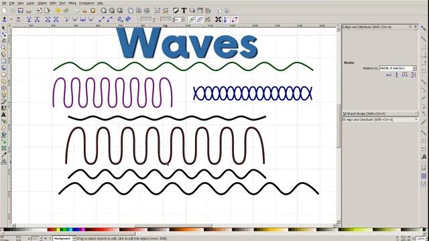Image resolution: width=429 pixels, height=241 pixels.
Task: Open the Background layer selector dropdown
Action: (64, 238)
